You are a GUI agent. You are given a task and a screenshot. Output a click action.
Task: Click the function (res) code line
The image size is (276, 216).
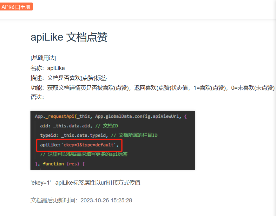point(60,164)
